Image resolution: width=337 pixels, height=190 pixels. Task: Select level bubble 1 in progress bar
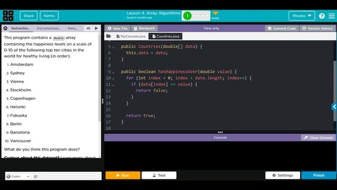pyautogui.click(x=187, y=16)
